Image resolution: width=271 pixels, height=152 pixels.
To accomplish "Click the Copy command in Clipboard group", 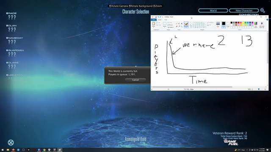I will click(158, 25).
